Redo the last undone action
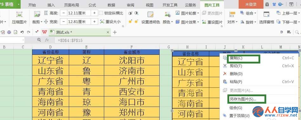301x120 pixels. click(29, 32)
